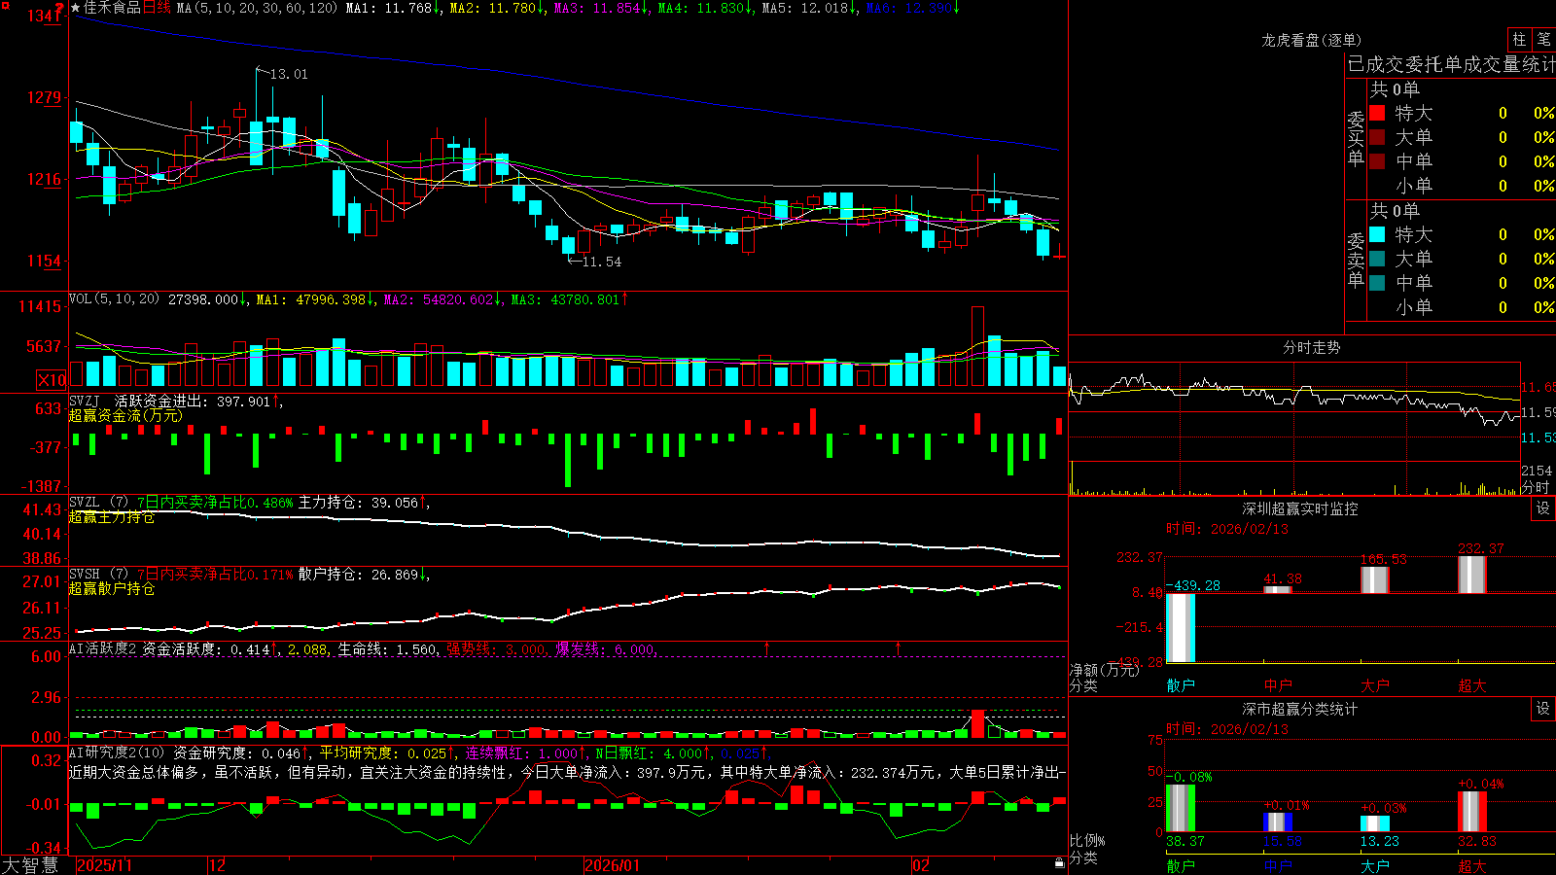Click the 中户 bar showing 41.38
1556x875 pixels.
pos(1277,589)
